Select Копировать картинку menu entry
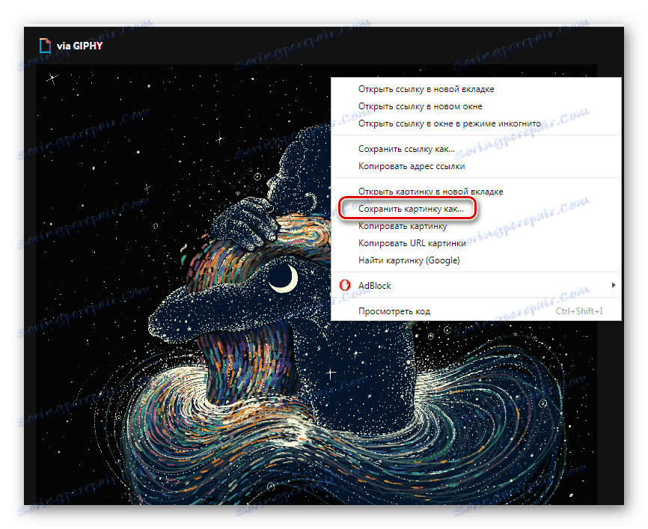The image size is (648, 529). [476, 226]
